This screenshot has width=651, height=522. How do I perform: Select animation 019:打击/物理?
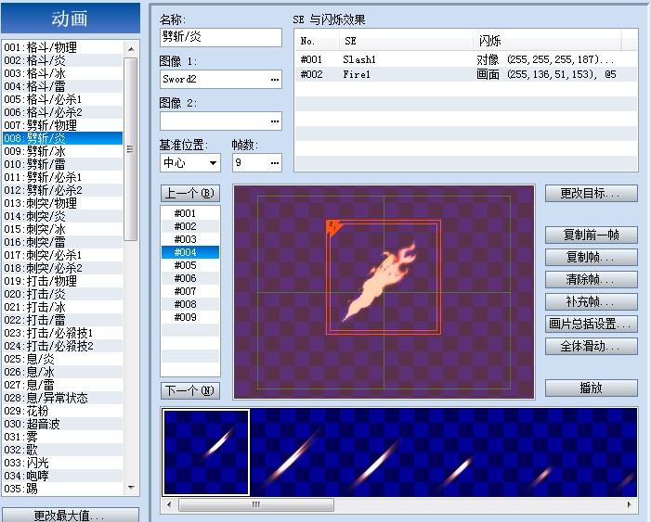click(63, 281)
